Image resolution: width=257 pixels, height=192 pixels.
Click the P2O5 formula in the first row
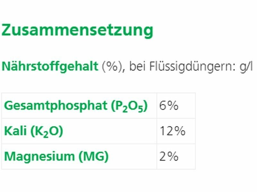pyautogui.click(x=129, y=106)
